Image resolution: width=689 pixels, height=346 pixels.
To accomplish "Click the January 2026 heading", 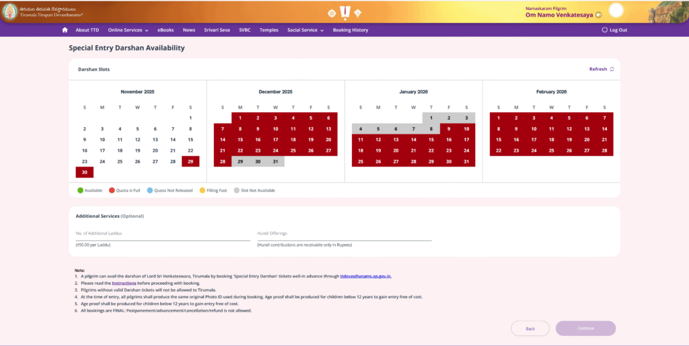I will [414, 92].
